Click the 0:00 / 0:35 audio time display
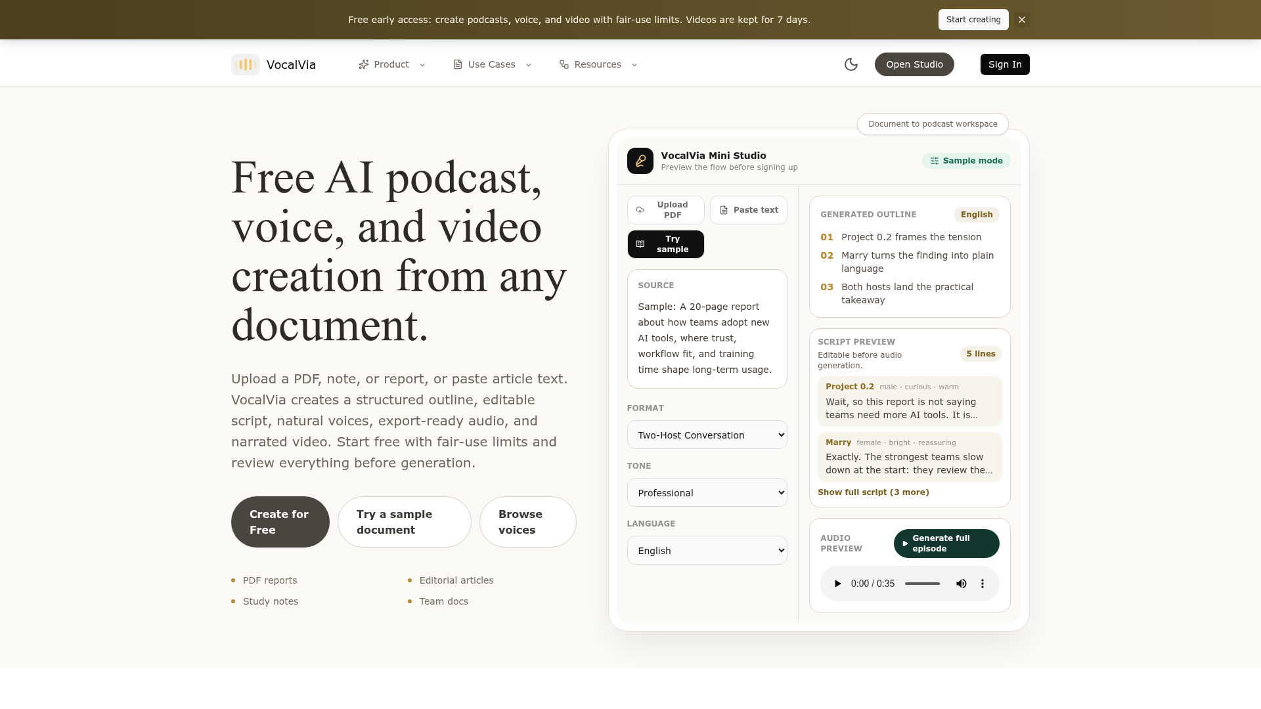The height and width of the screenshot is (709, 1261). 873,584
